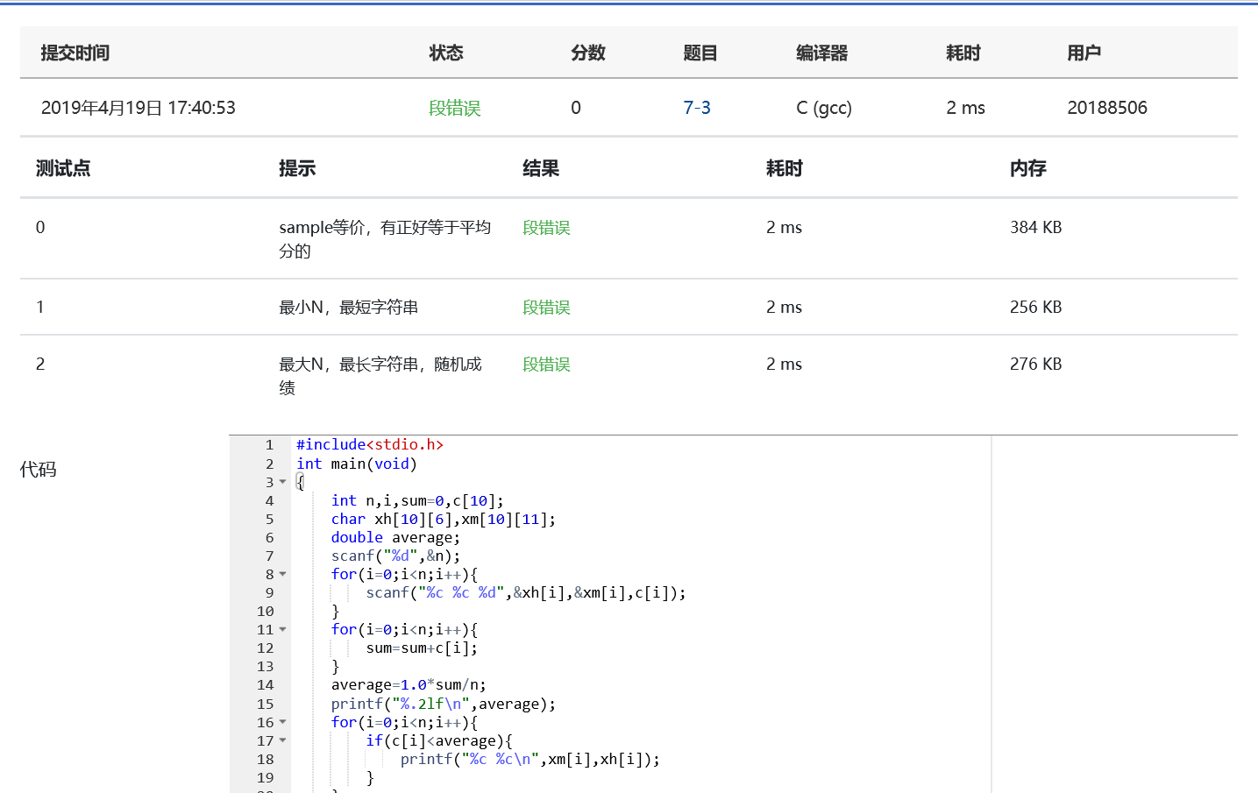
Task: Click the 状态 column header
Action: coord(446,53)
